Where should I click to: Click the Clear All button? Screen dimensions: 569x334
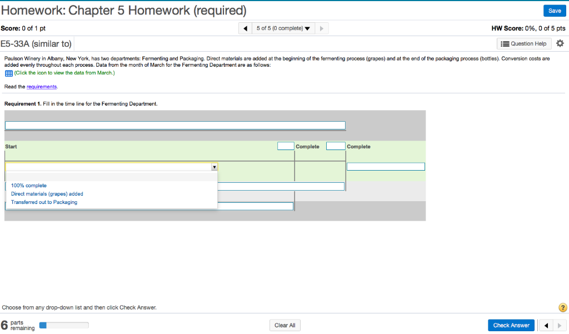coord(285,325)
